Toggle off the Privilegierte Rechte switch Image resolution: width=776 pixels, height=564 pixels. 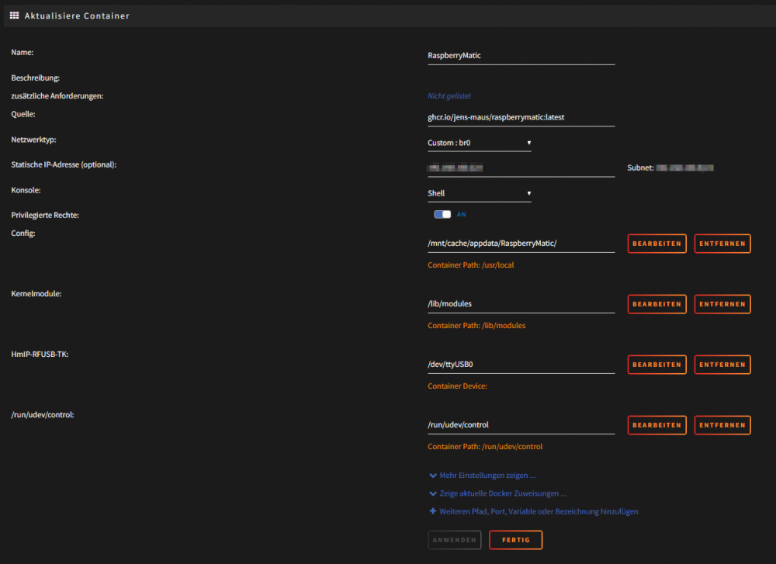coord(442,214)
